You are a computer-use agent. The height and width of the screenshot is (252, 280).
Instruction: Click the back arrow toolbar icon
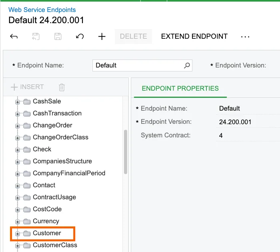click(x=14, y=37)
